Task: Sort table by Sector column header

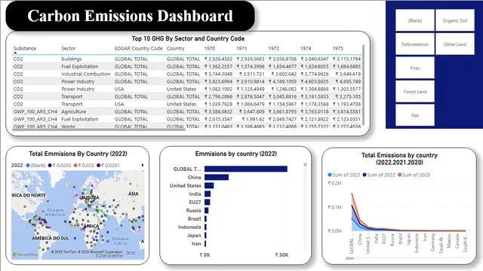Action: [68, 48]
